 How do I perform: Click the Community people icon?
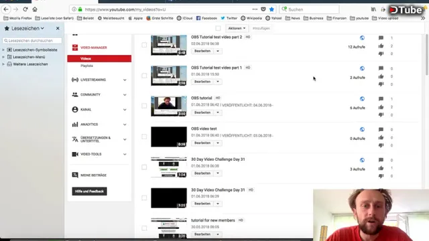[75, 94]
